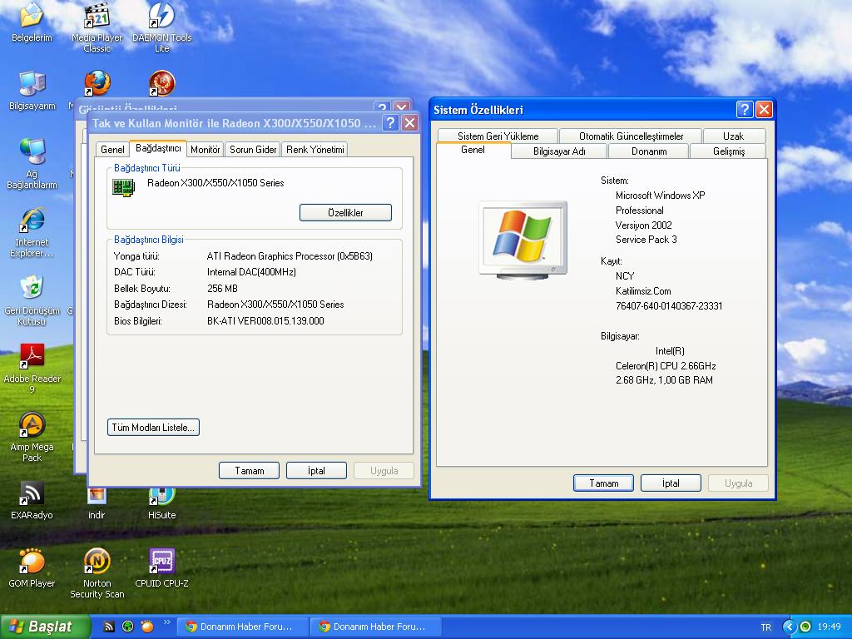Click the "Celeron(R) CPU 2.66GHz" text
This screenshot has height=639, width=852.
666,366
